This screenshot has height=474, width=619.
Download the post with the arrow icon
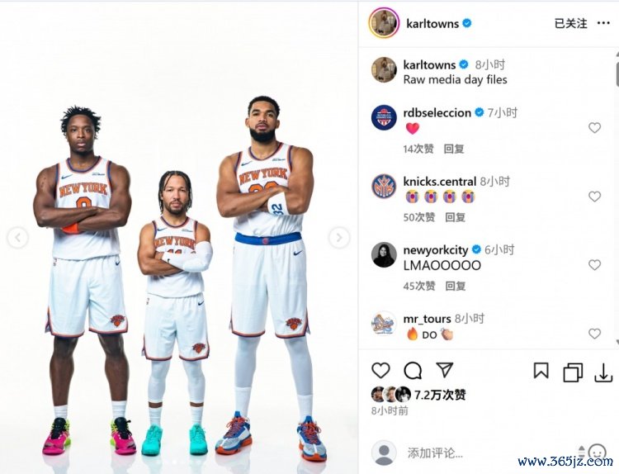click(603, 372)
